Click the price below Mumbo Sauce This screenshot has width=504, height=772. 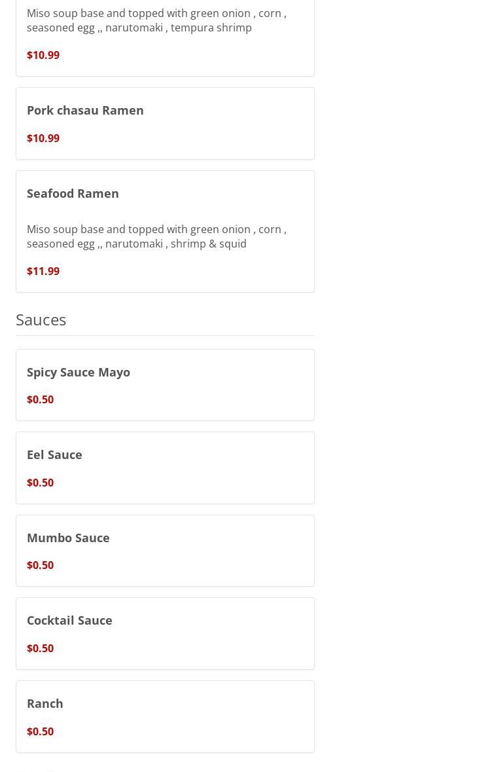tap(40, 565)
